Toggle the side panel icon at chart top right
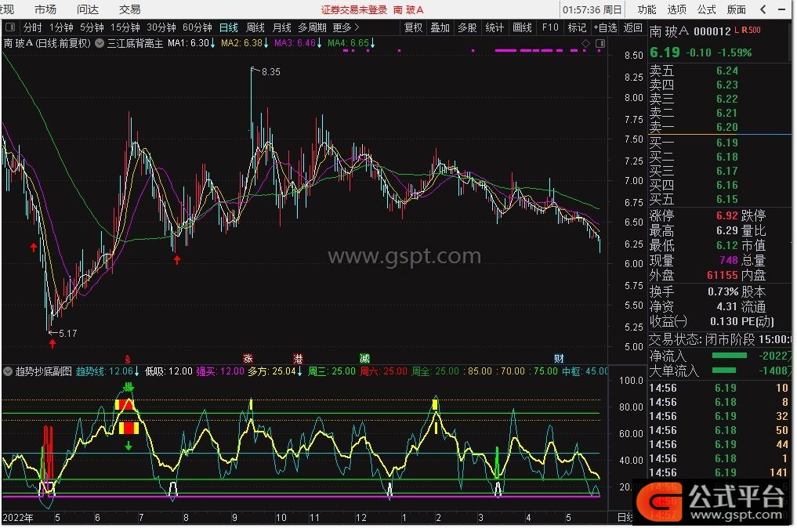 coord(600,44)
